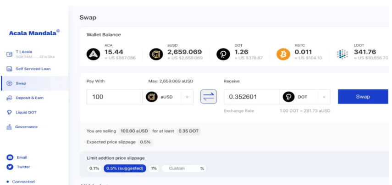Click the Pay With amount field

pyautogui.click(x=115, y=97)
